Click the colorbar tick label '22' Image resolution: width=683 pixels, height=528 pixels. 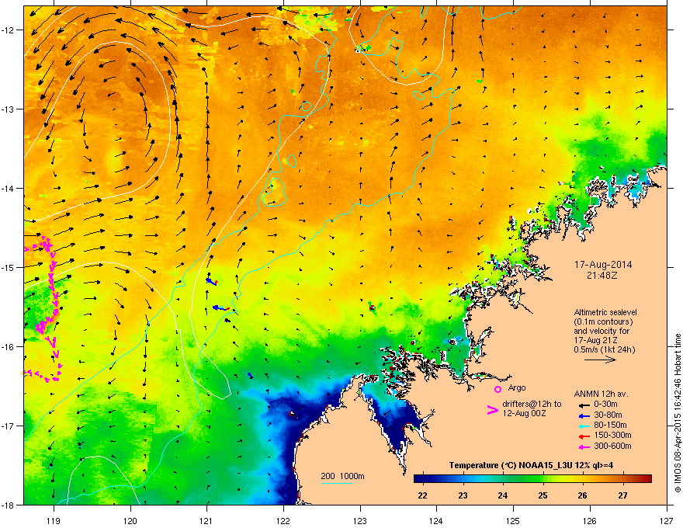coord(422,495)
